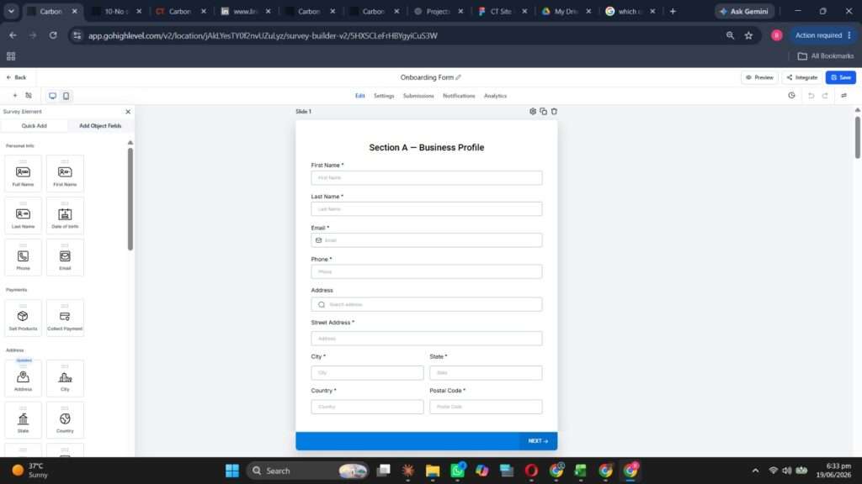Show hidden system tray icons
Image resolution: width=862 pixels, height=484 pixels.
755,471
